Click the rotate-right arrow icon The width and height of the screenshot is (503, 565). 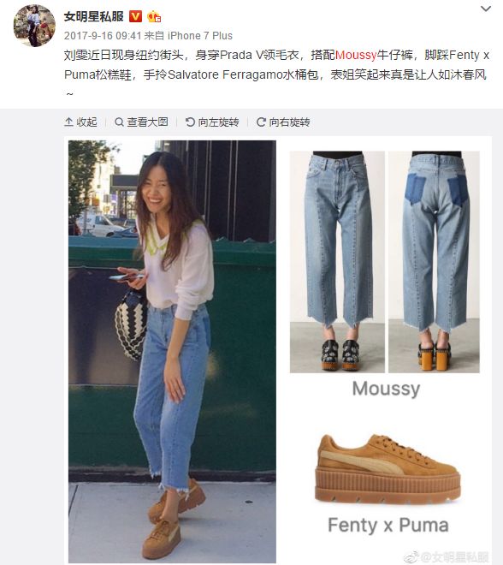261,122
